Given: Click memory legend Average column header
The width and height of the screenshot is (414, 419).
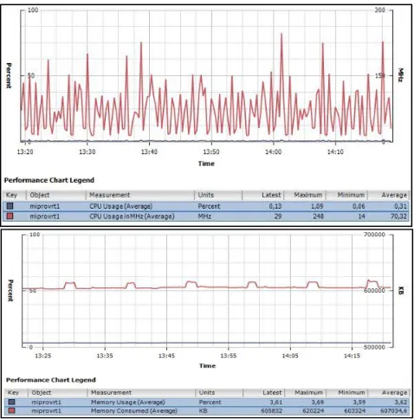Looking at the screenshot, I should [x=389, y=393].
